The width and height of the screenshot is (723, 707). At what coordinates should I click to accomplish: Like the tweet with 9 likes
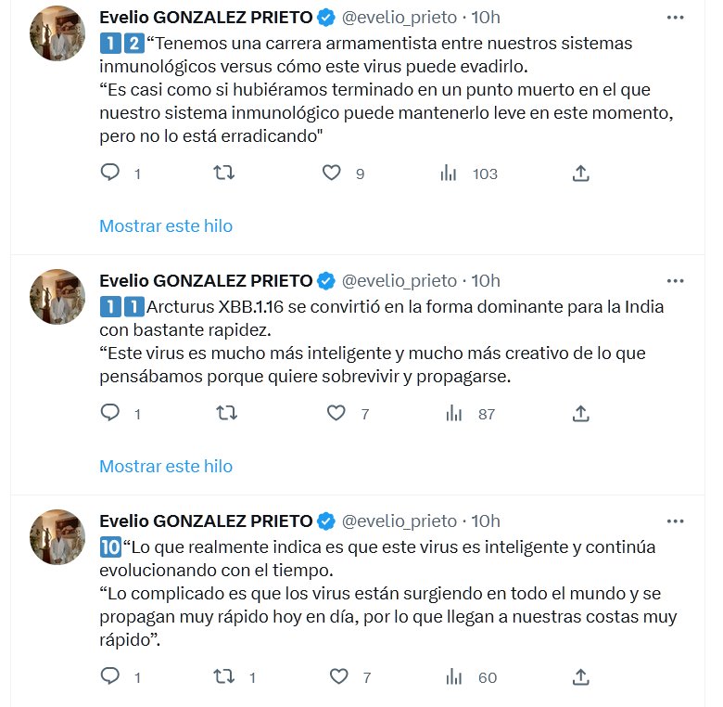click(333, 173)
